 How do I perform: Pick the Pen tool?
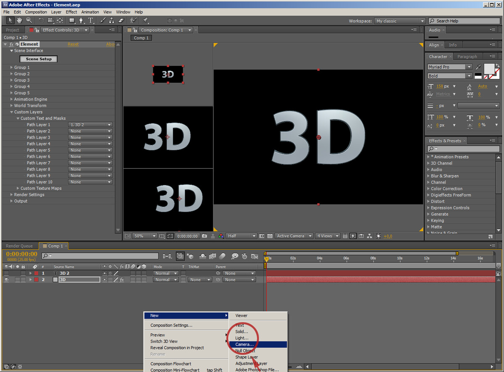coord(81,21)
